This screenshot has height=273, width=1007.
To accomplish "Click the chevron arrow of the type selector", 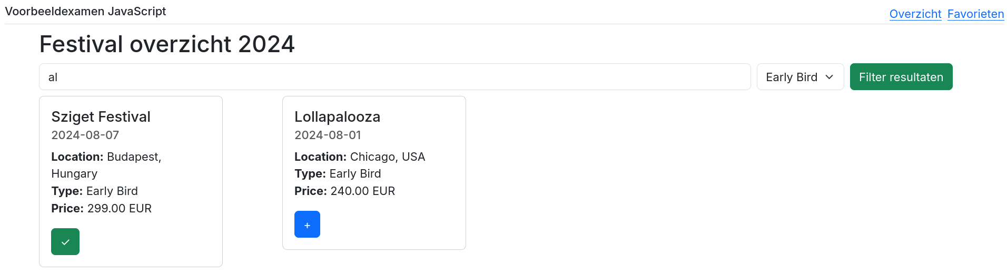I will click(830, 77).
